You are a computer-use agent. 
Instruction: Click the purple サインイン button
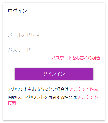point(54,74)
